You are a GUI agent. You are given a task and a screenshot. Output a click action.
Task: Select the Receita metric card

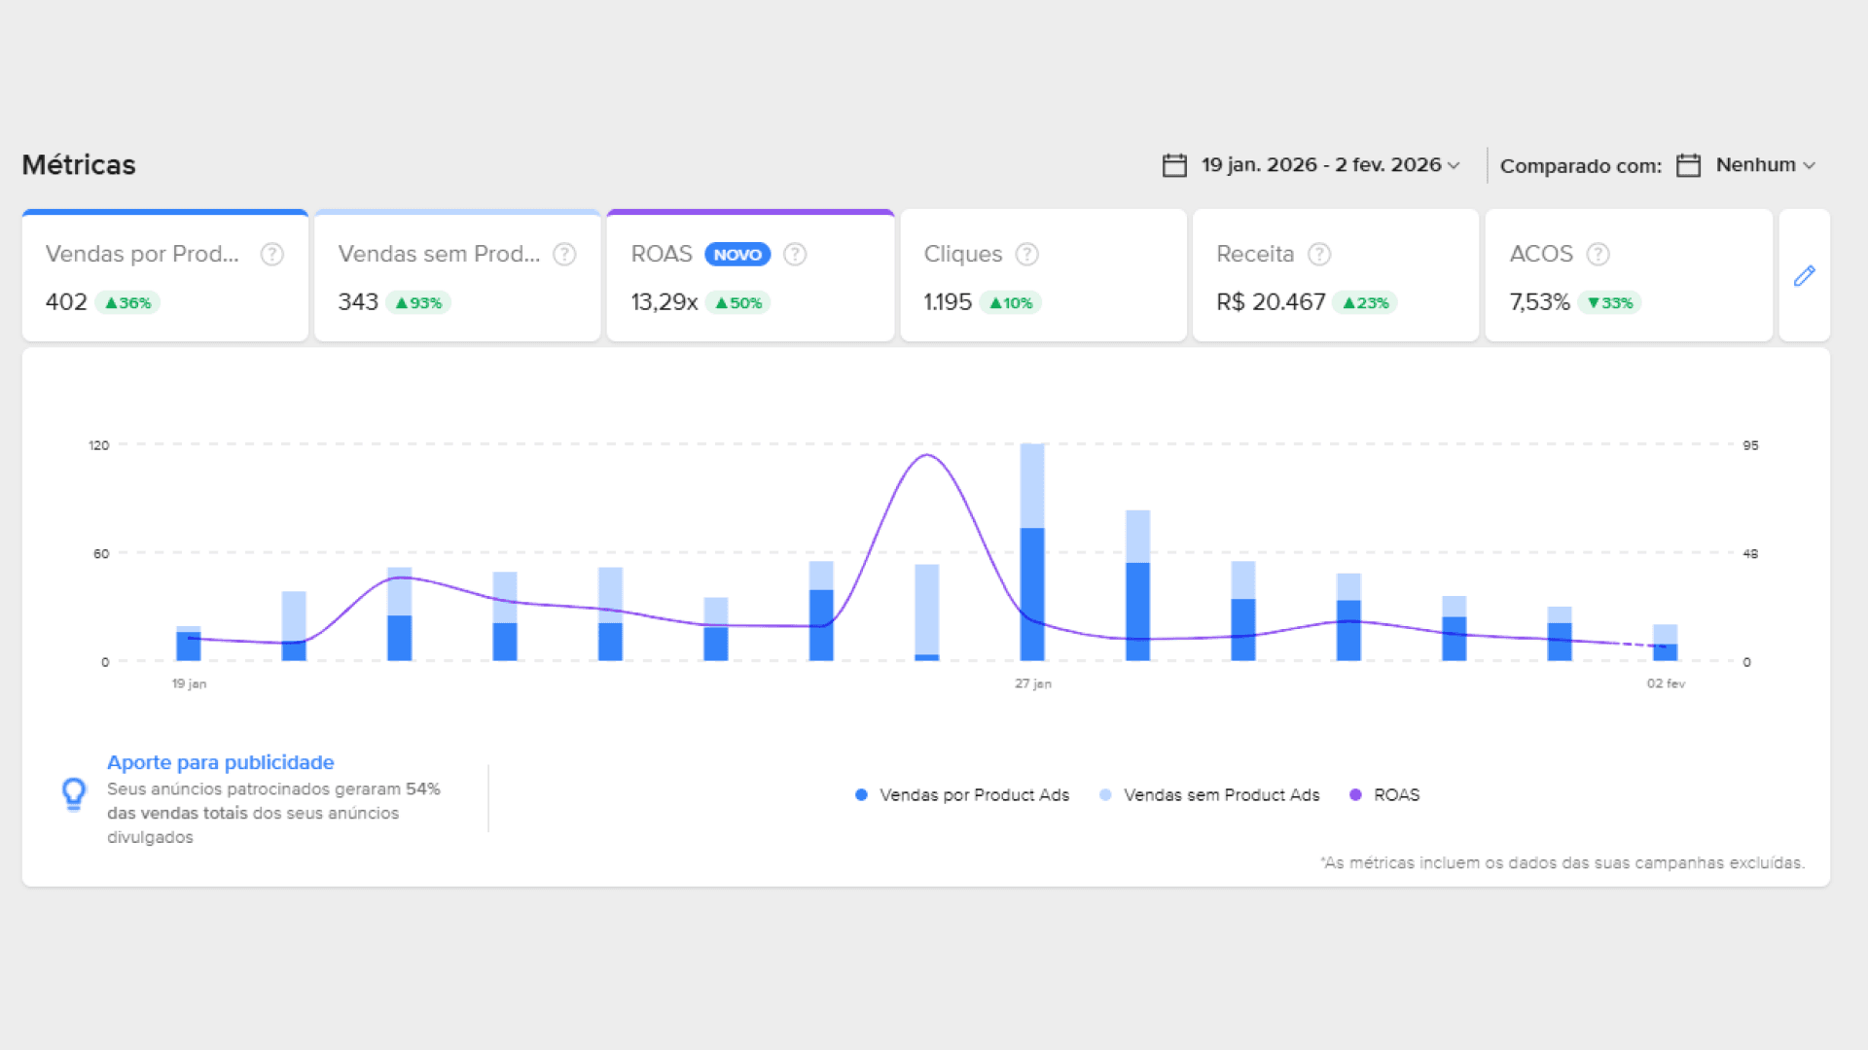pyautogui.click(x=1335, y=277)
